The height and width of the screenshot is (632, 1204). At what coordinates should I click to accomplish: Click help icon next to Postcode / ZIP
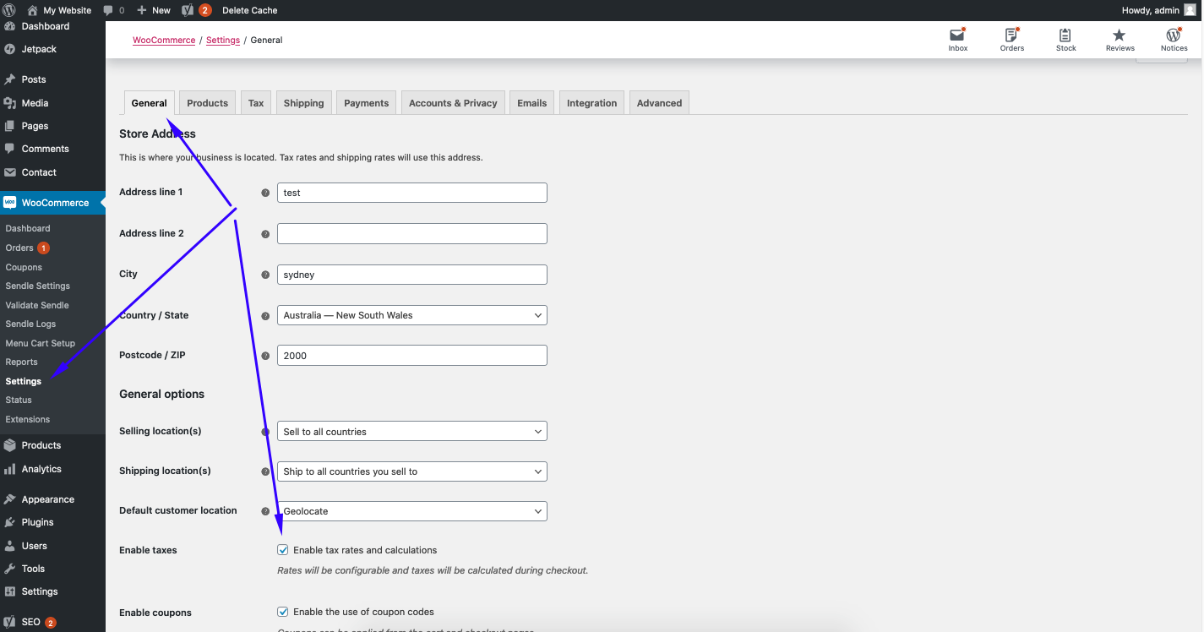click(265, 356)
